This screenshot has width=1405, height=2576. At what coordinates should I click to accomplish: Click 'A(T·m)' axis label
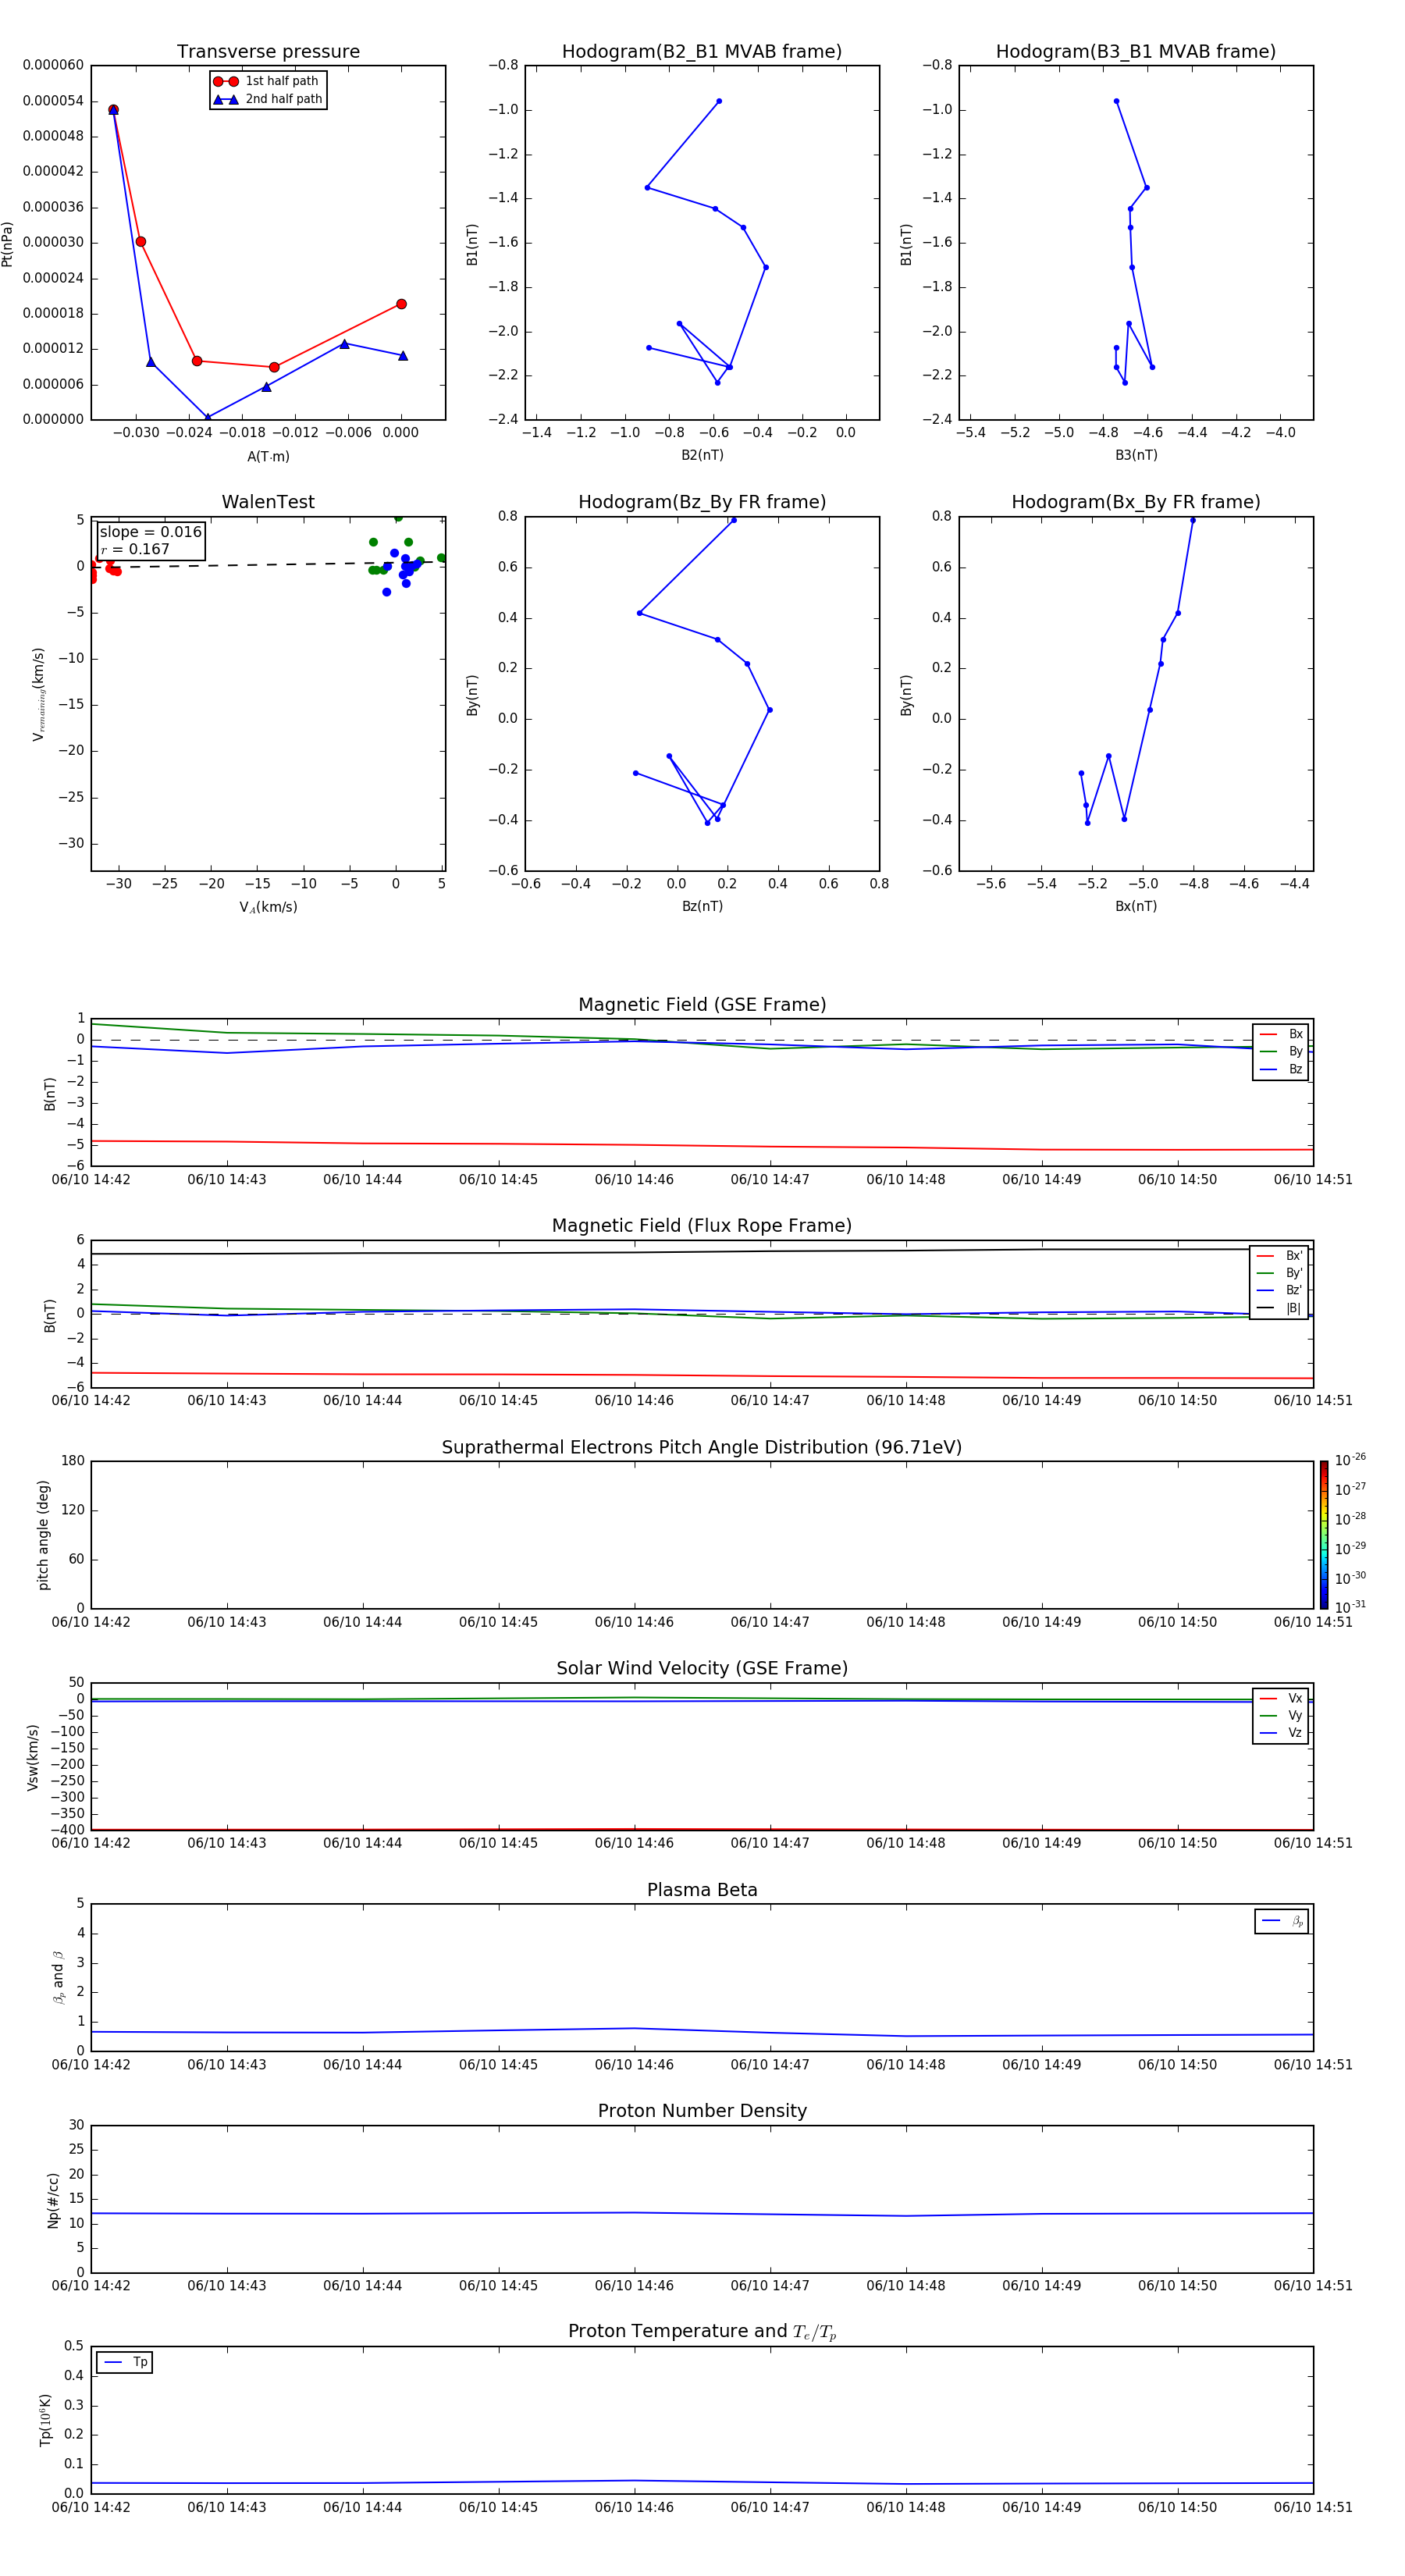268,457
